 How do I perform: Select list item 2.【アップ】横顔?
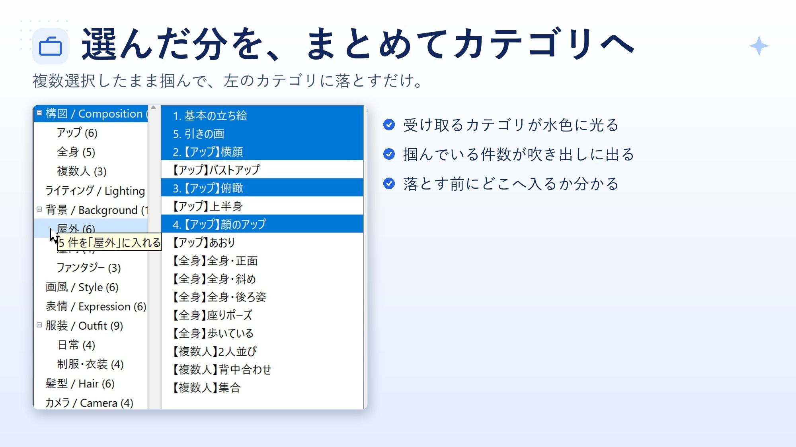click(262, 152)
